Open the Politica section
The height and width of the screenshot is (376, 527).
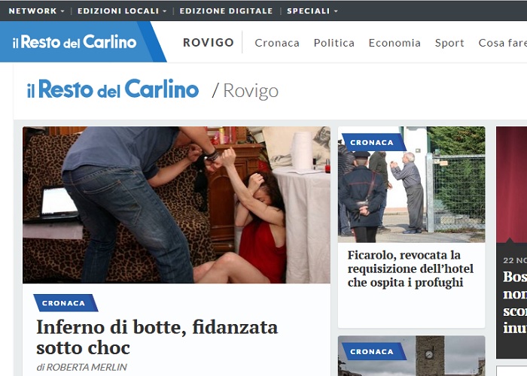coord(334,43)
